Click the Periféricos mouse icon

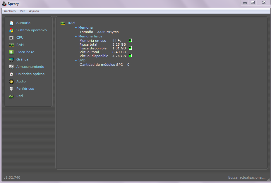(x=11, y=89)
